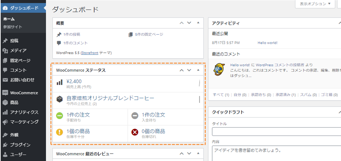Open ダッシュボード menu in sidebar
Screen dimensions: 341x161
pyautogui.click(x=23, y=8)
